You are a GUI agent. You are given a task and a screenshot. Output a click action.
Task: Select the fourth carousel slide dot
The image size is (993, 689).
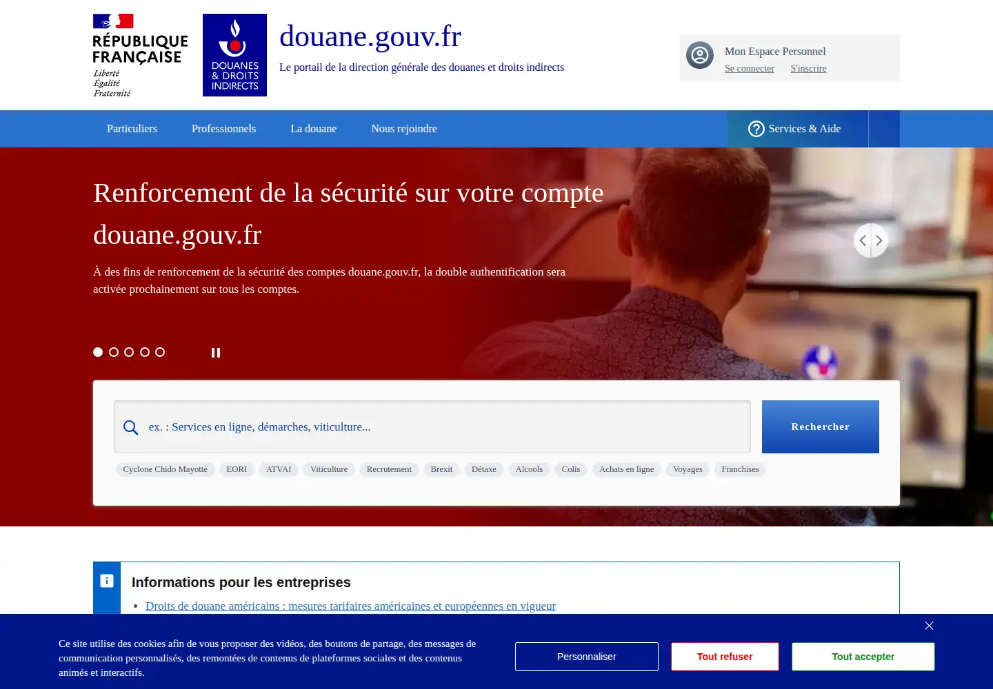(145, 352)
